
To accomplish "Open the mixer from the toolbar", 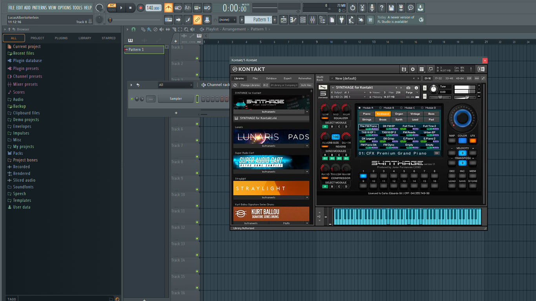I will pos(312,20).
